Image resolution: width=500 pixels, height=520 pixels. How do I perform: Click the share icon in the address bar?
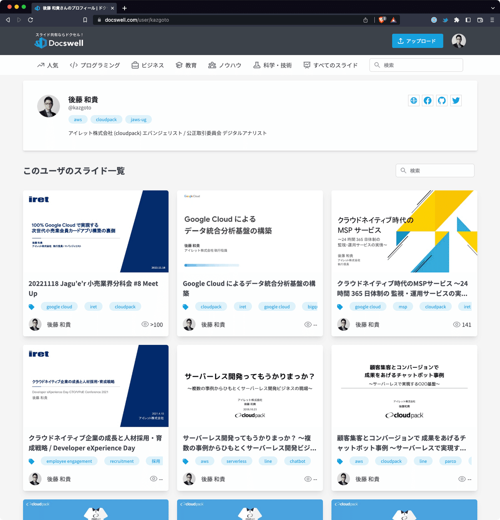365,20
